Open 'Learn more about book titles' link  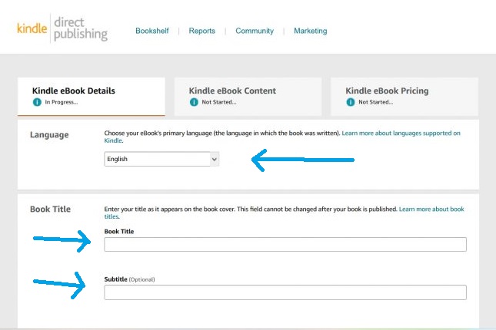click(431, 210)
